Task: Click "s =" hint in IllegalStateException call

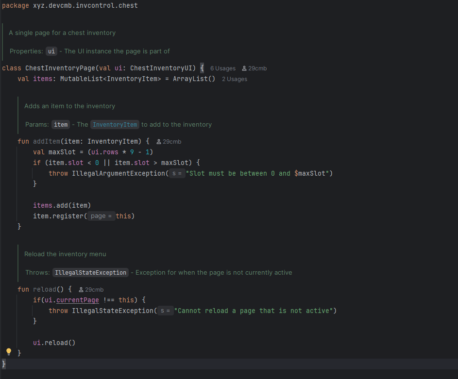Action: pos(165,311)
